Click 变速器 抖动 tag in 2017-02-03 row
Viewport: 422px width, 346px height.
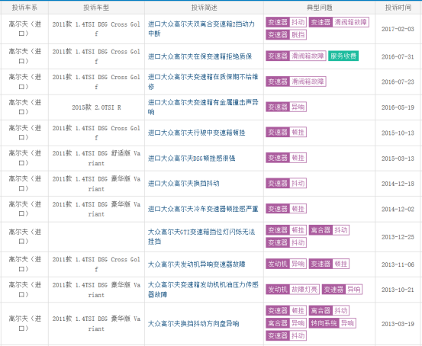(x=286, y=22)
